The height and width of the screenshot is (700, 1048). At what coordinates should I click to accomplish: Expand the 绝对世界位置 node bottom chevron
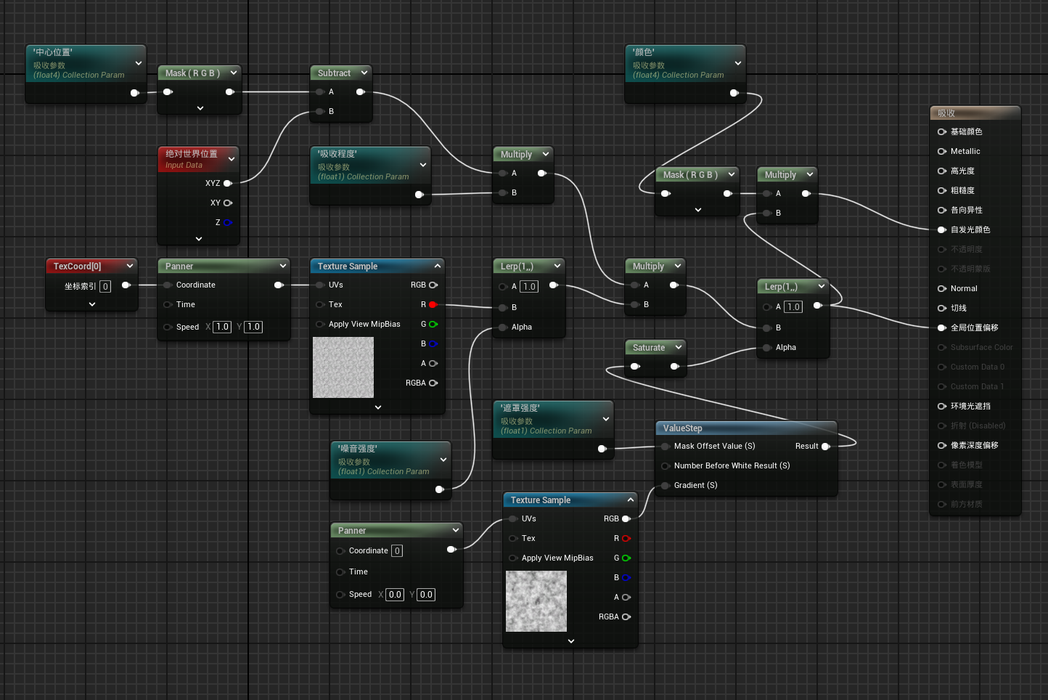pyautogui.click(x=199, y=238)
